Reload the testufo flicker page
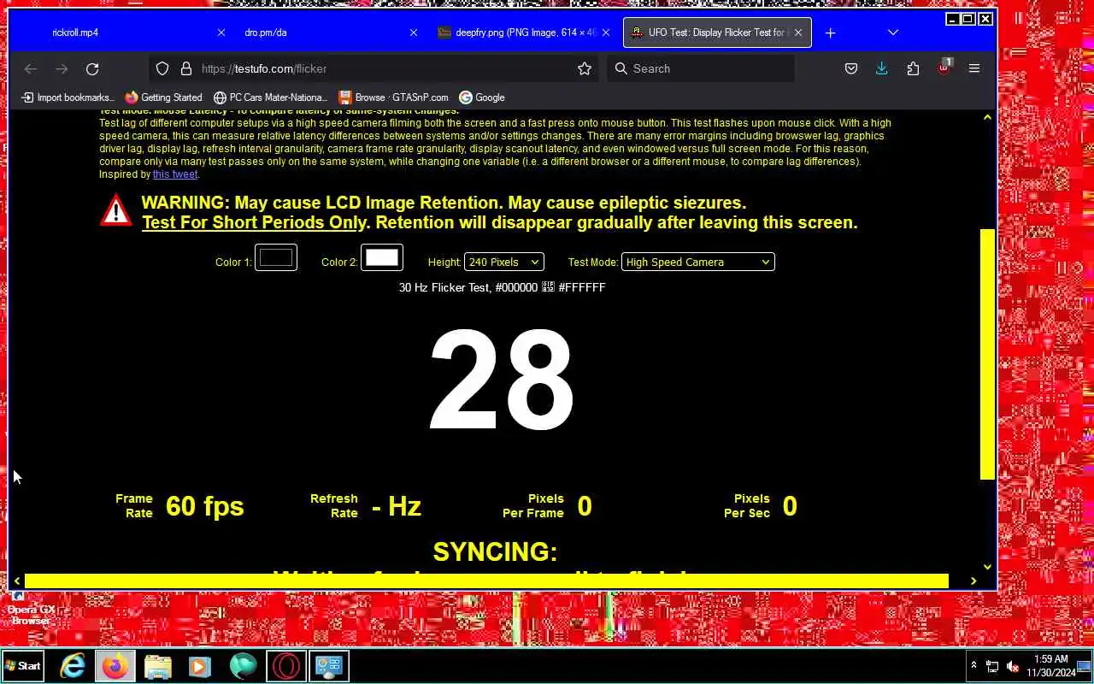 click(92, 68)
